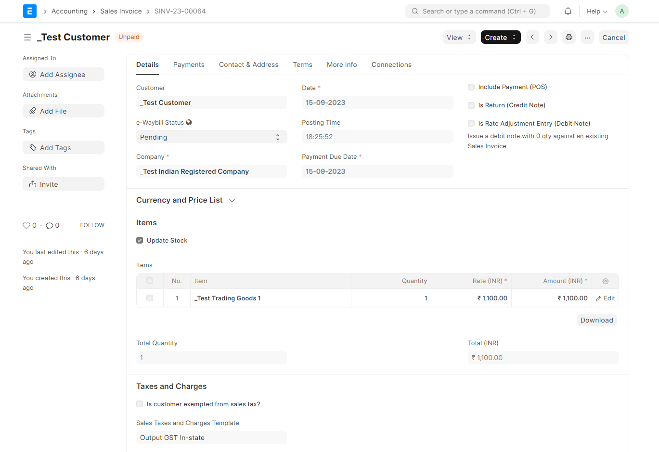Open the ellipsis menu icon
This screenshot has width=659, height=452.
587,37
